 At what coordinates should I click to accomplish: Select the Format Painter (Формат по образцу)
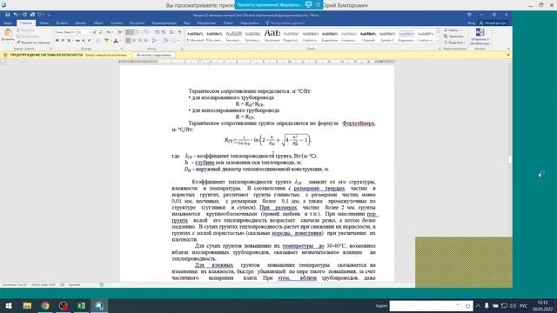coord(33,43)
